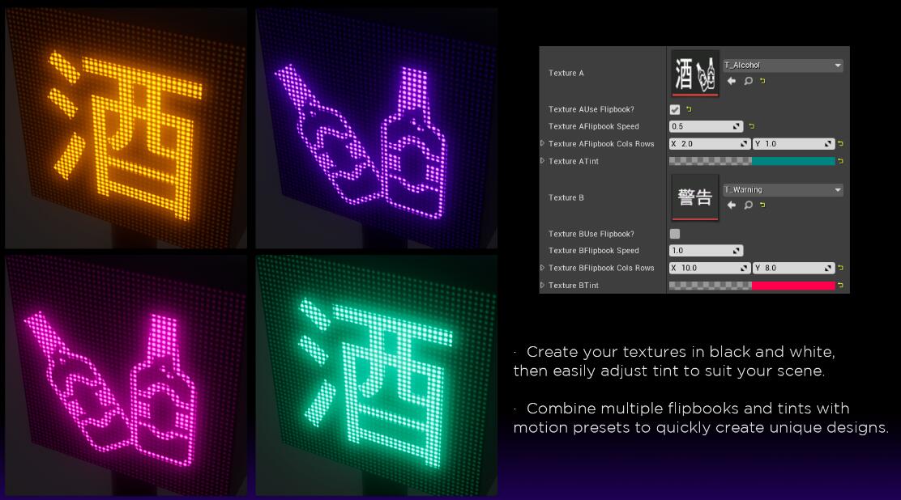
Task: Click the Texture B warning thumbnail
Action: click(x=694, y=197)
